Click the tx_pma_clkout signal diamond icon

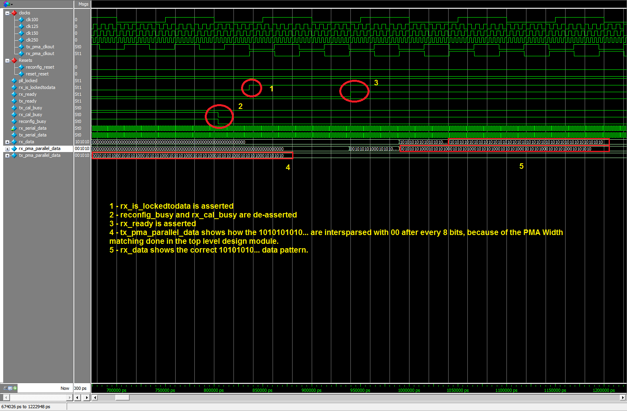point(22,47)
